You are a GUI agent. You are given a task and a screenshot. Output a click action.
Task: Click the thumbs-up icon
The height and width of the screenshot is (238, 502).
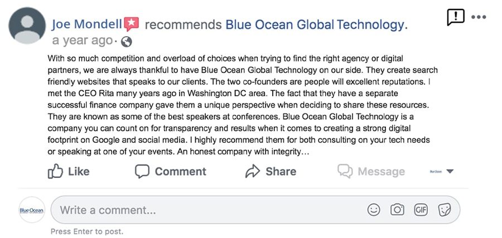tap(55, 171)
